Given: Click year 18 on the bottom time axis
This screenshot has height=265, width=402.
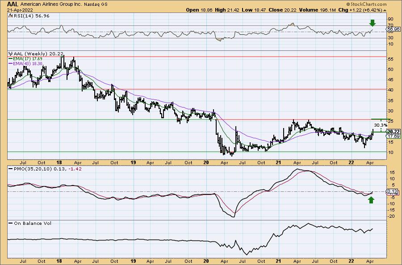Looking at the screenshot, I should [x=59, y=261].
